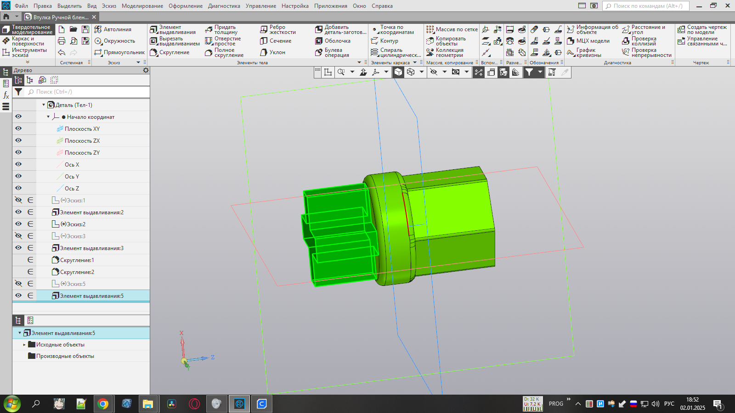Open the dropdown arrow beside the zoom magnifier
Viewport: 735px width, 413px height.
352,72
